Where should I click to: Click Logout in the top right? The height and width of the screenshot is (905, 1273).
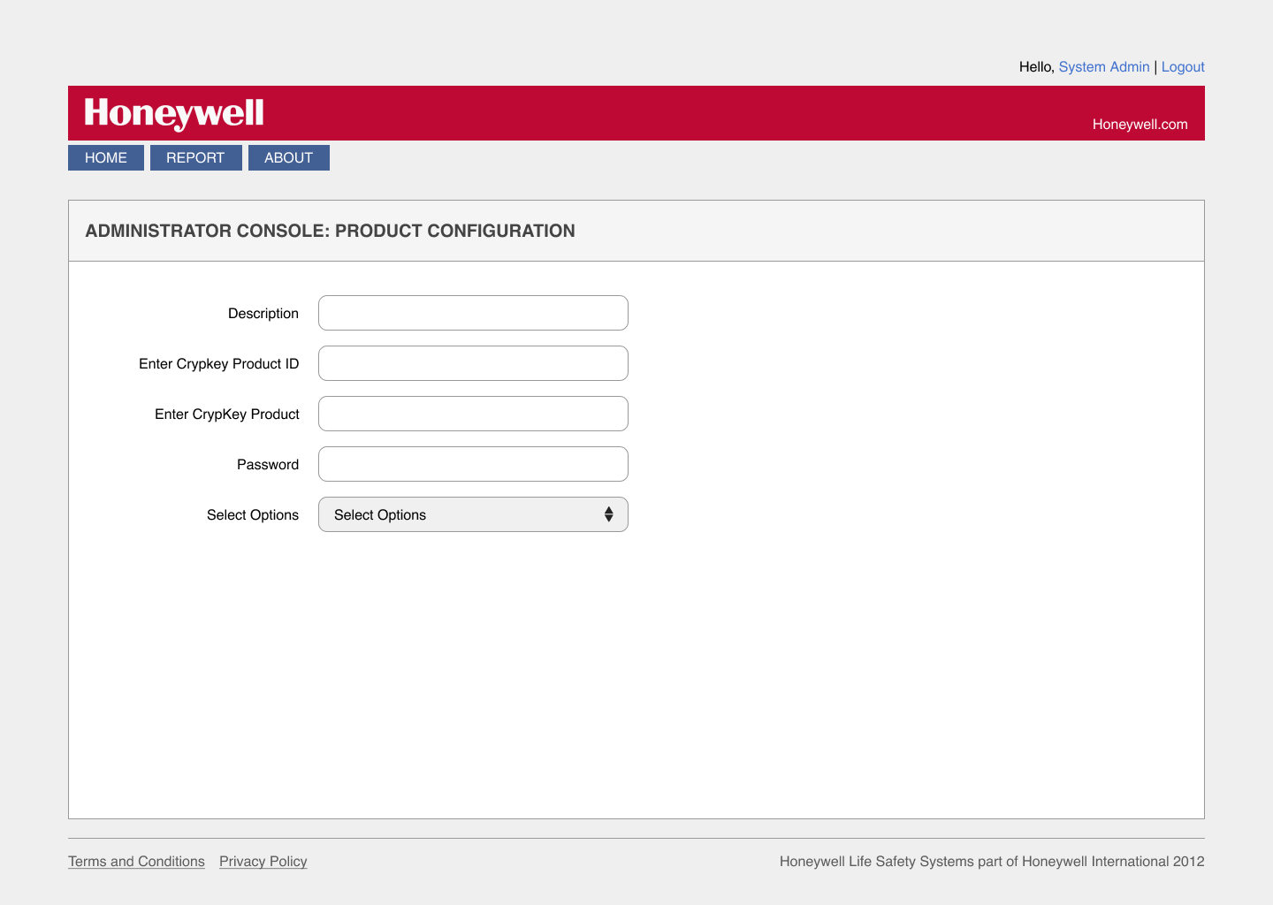[1183, 66]
